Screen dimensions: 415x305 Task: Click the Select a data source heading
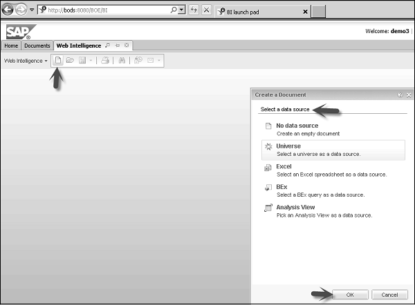click(x=285, y=109)
